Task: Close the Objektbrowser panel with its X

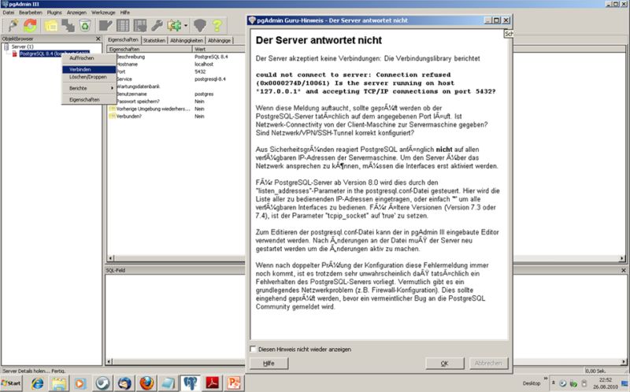Action: pyautogui.click(x=98, y=39)
